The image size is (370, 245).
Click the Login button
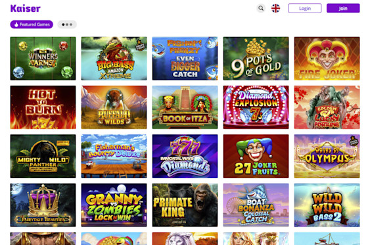pos(305,9)
